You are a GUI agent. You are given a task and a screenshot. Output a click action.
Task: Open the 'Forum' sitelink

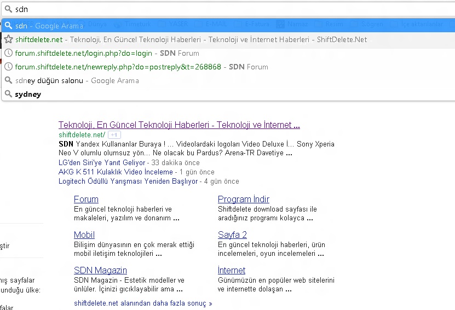click(x=86, y=200)
